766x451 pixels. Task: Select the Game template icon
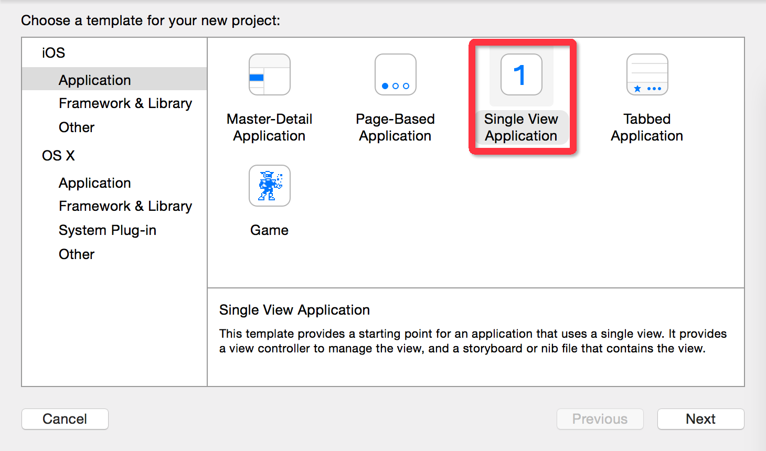pyautogui.click(x=269, y=186)
